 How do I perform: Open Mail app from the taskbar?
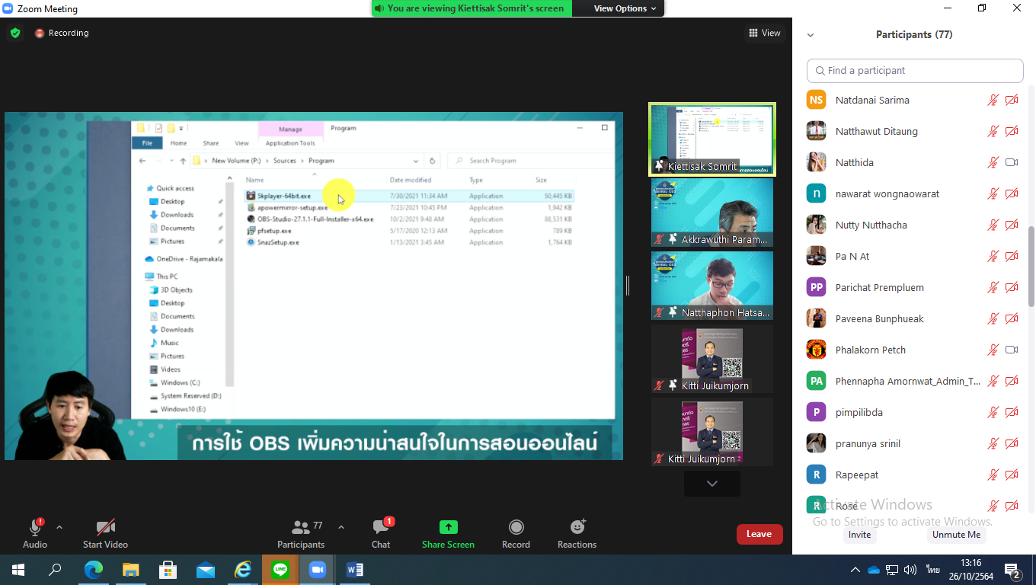click(205, 570)
